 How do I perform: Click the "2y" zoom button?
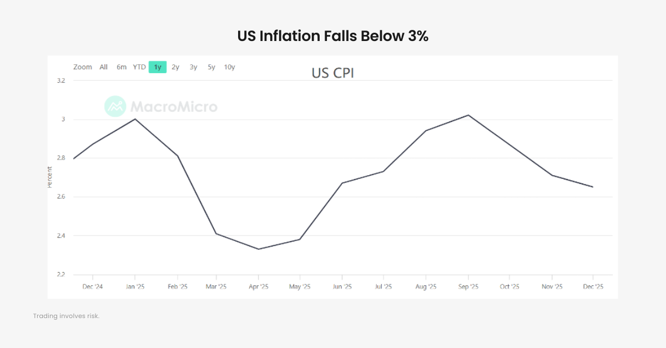(175, 66)
